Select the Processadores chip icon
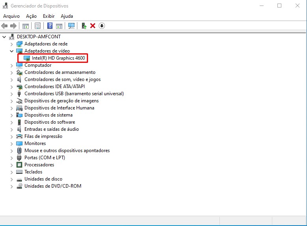Viewport: 307px width, 226px height. click(19, 165)
